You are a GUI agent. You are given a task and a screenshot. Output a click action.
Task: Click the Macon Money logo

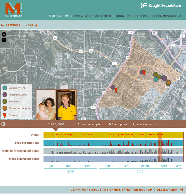[14, 10]
